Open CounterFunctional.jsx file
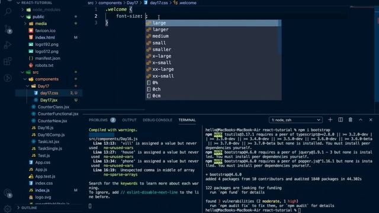The width and height of the screenshot is (379, 213). pyautogui.click(x=58, y=114)
